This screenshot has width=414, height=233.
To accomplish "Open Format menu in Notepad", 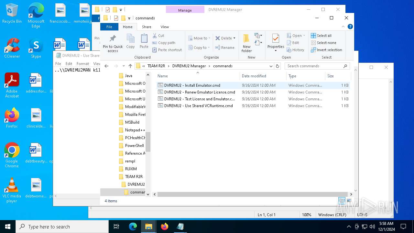I will pyautogui.click(x=83, y=64).
